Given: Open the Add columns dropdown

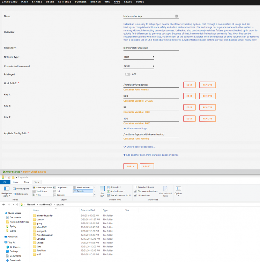Looking at the screenshot, I should (116, 191).
